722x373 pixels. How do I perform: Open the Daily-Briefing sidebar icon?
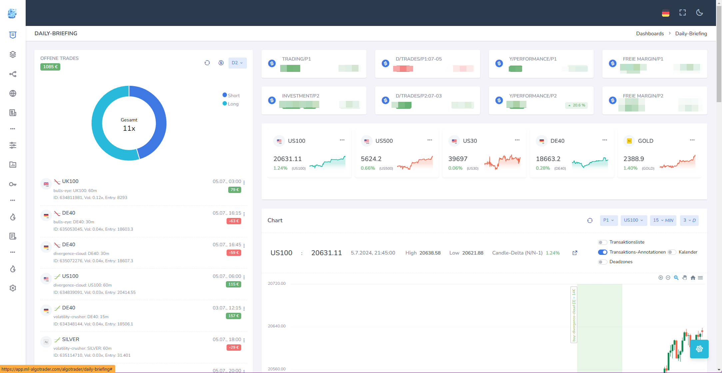tap(13, 35)
